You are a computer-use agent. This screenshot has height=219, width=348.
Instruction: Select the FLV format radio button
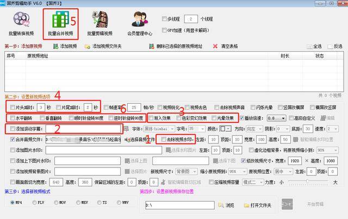(x=34, y=202)
